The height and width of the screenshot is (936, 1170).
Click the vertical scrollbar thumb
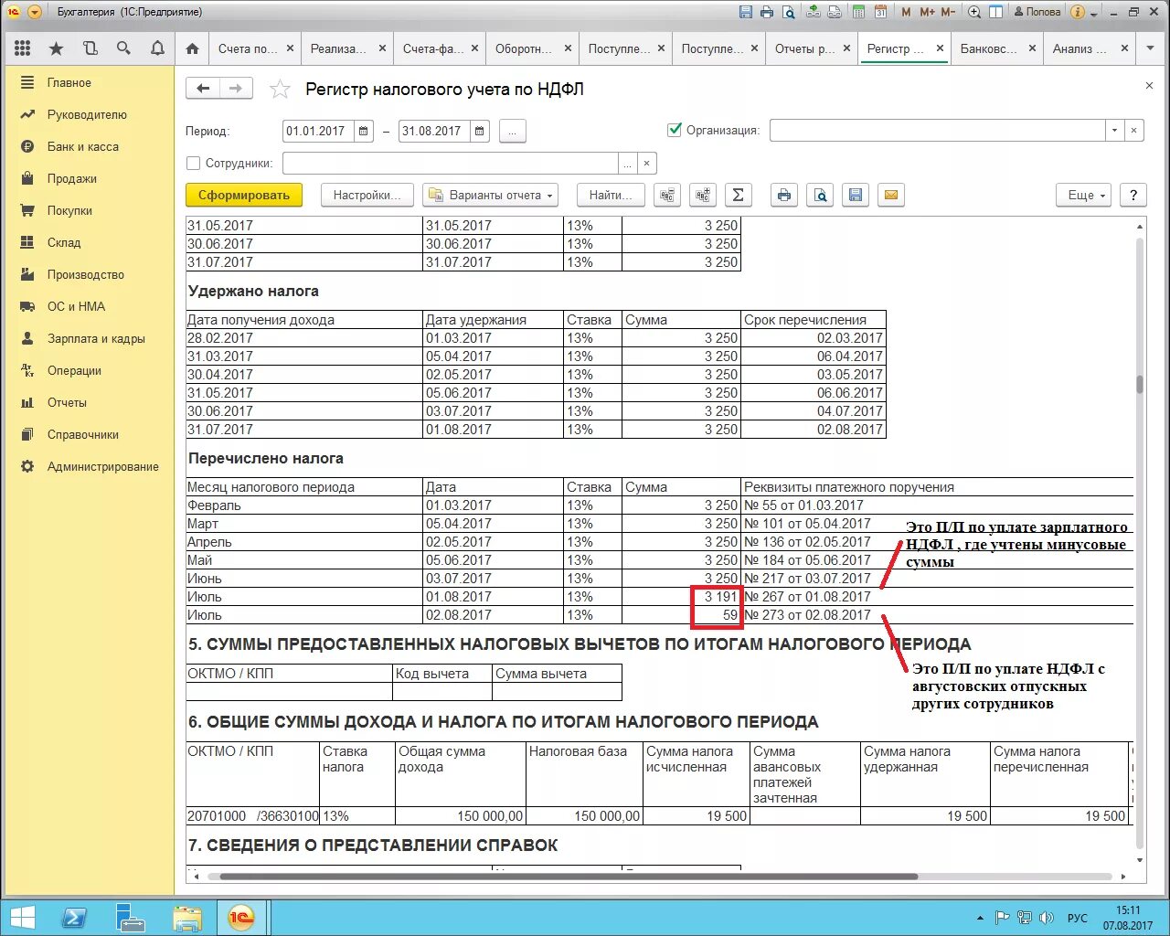point(1140,384)
